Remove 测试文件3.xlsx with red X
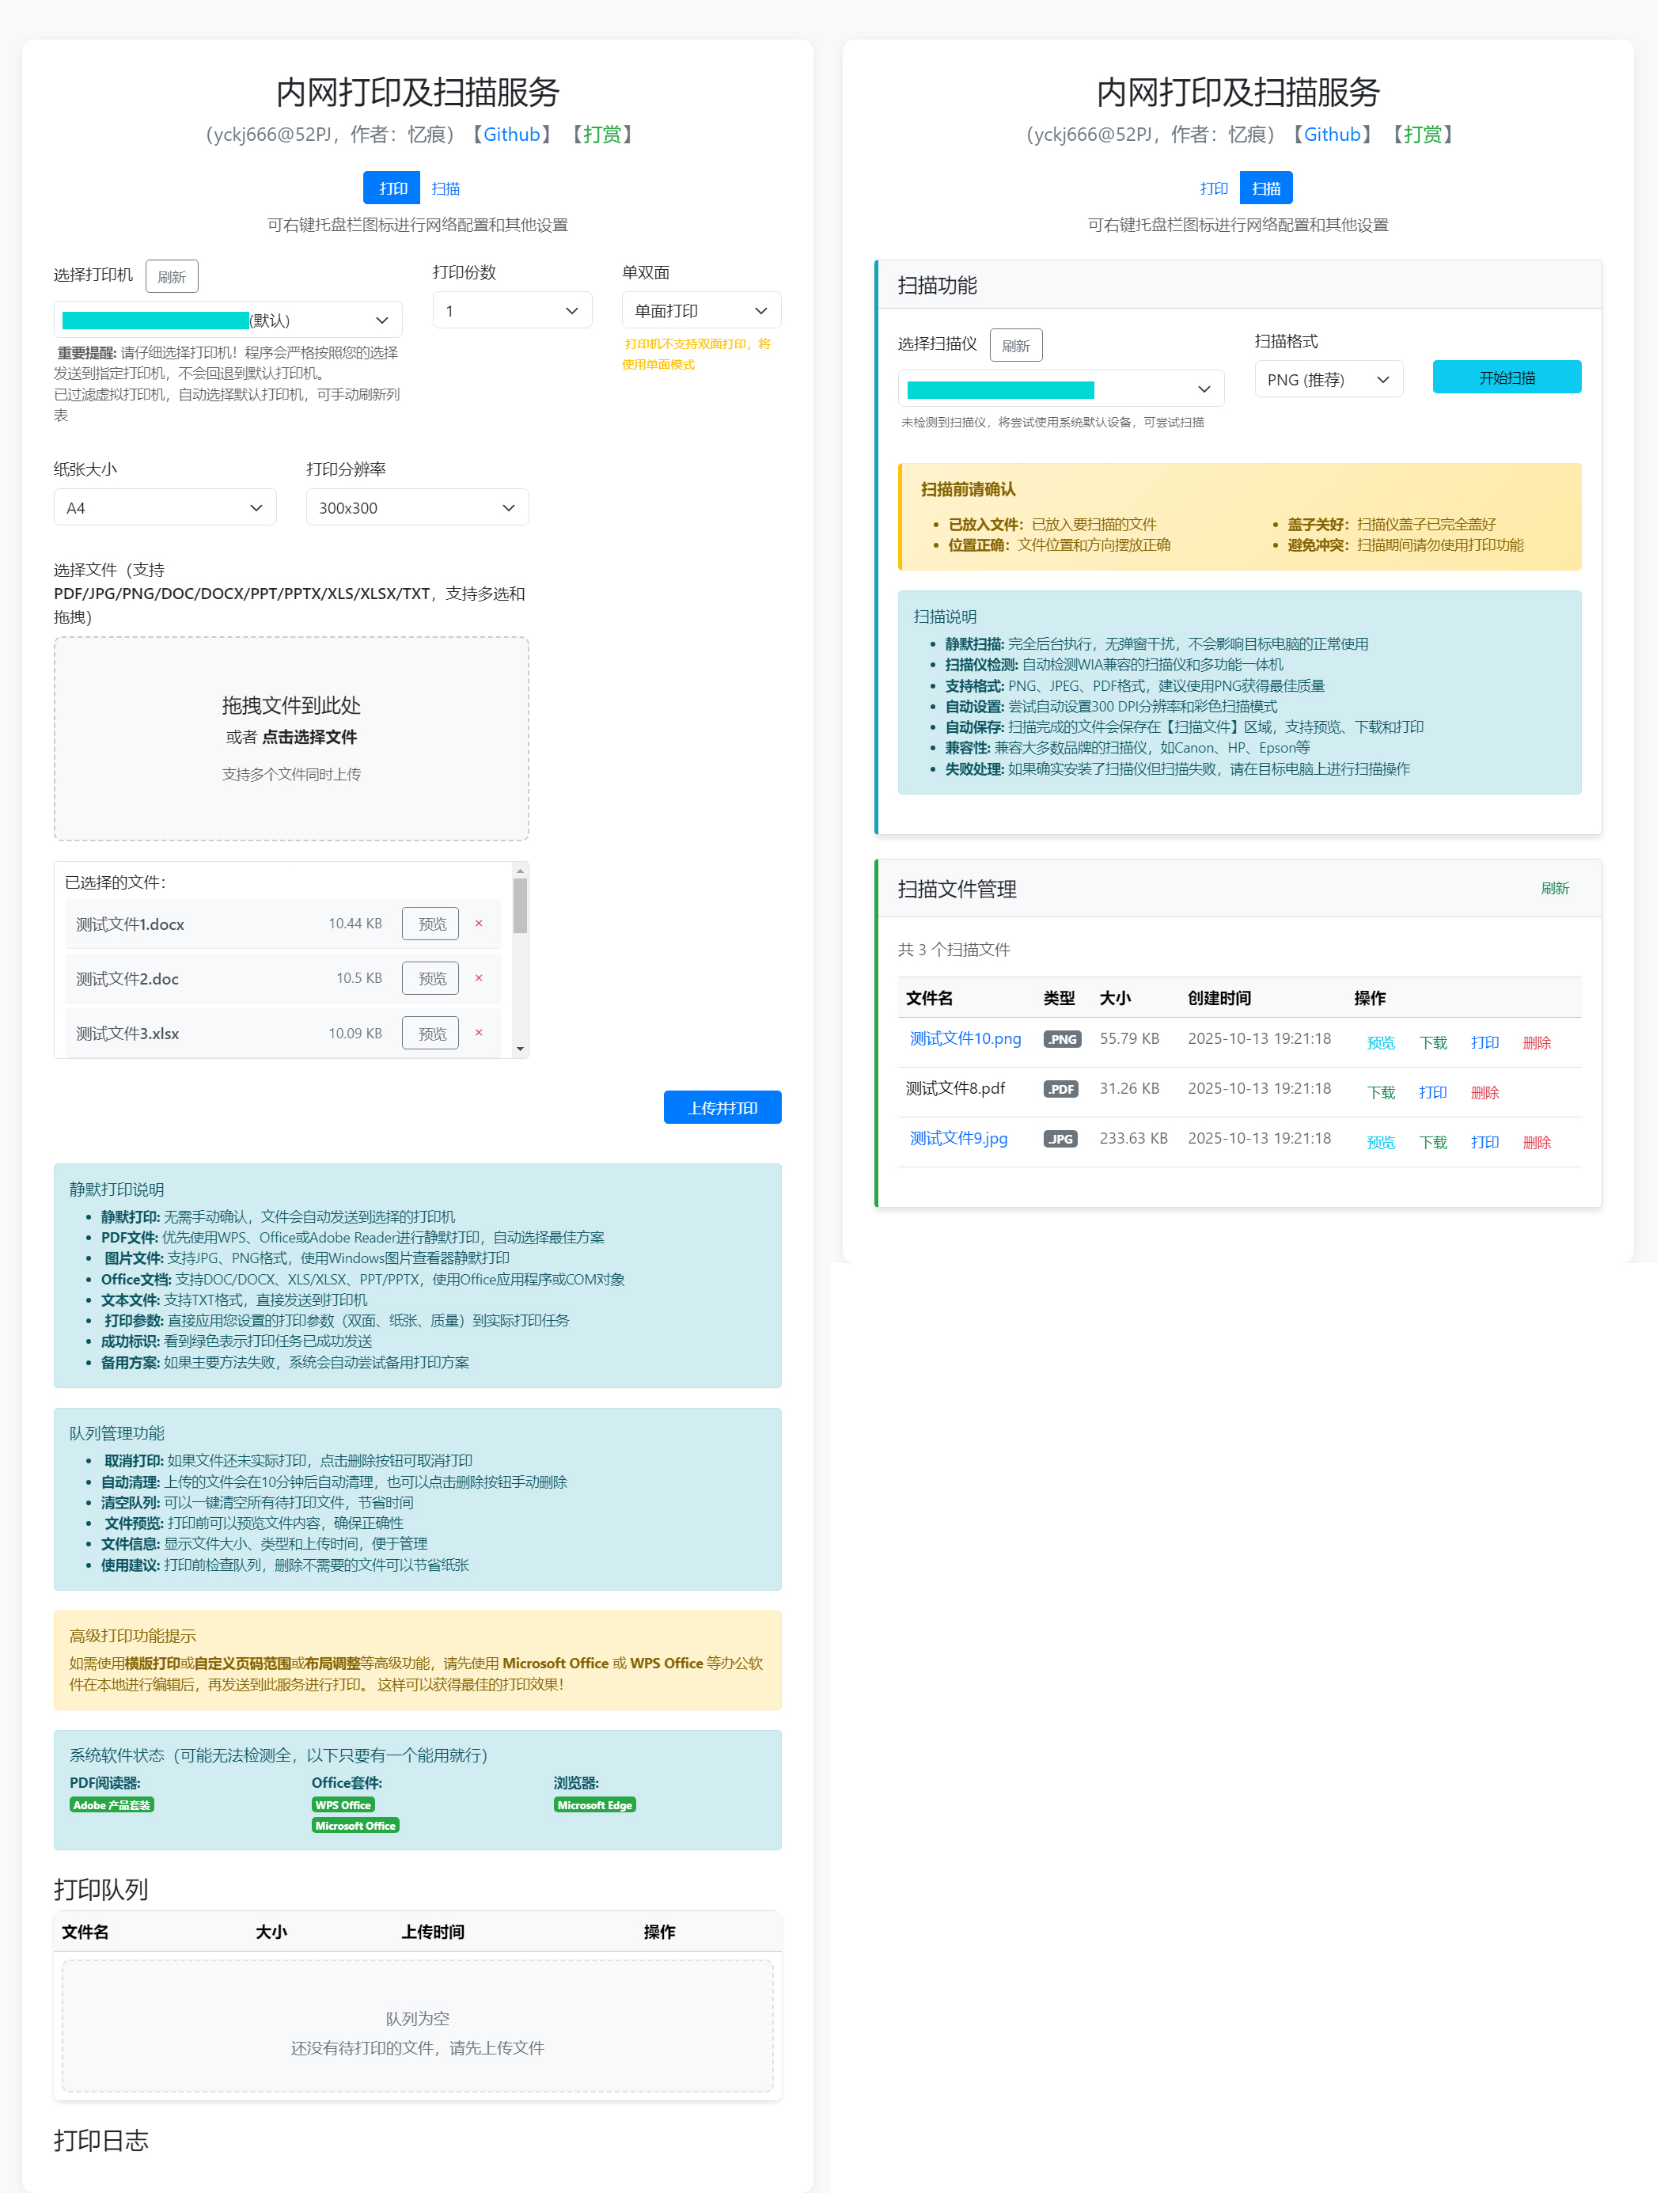Viewport: 1657px width, 2193px height. tap(479, 1033)
